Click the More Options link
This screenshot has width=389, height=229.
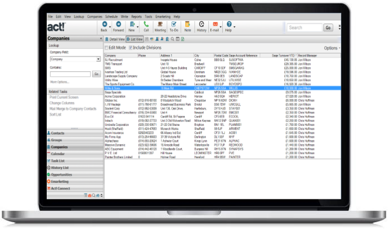(60, 82)
